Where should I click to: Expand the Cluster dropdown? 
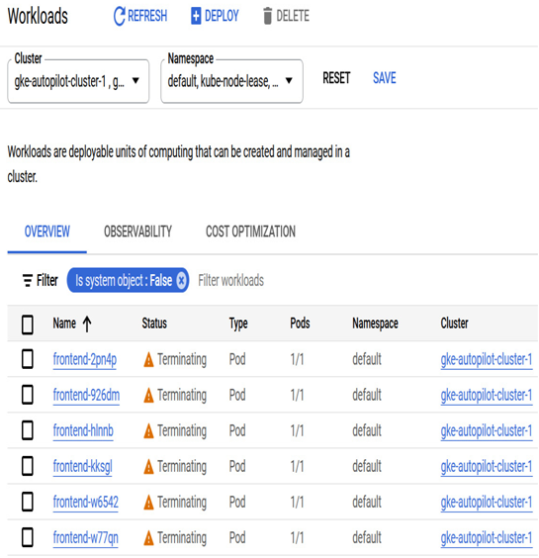tap(78, 81)
